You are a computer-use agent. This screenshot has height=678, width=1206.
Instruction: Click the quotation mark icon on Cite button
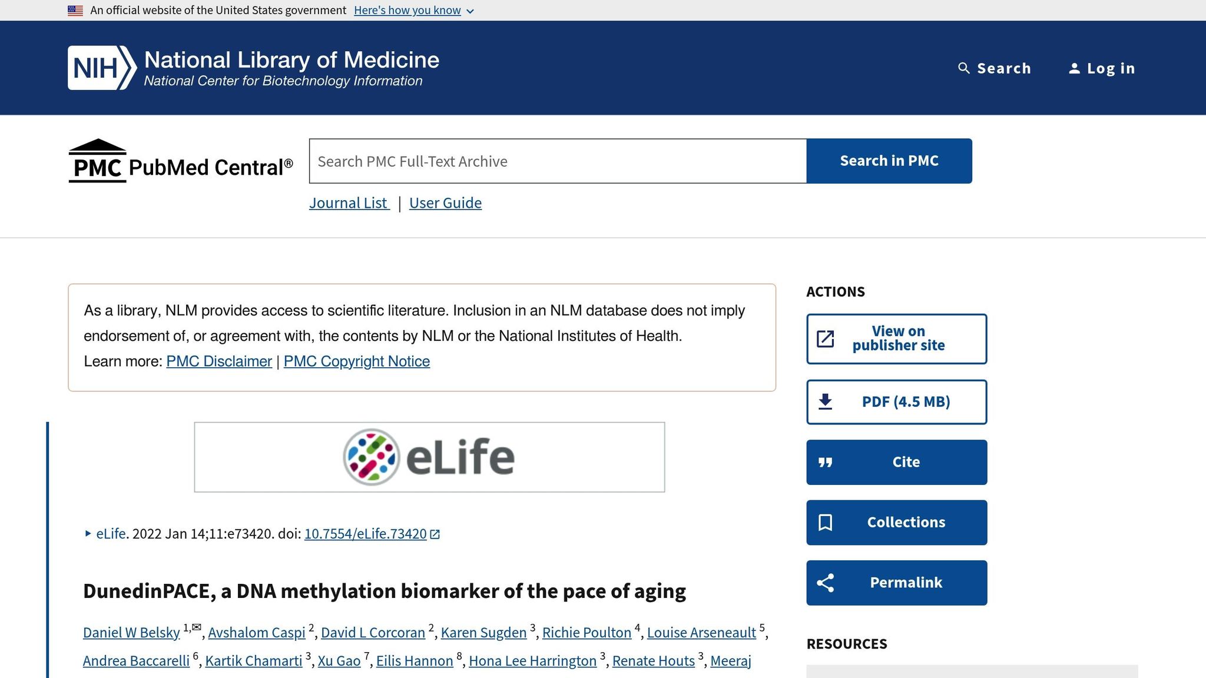[x=826, y=463]
